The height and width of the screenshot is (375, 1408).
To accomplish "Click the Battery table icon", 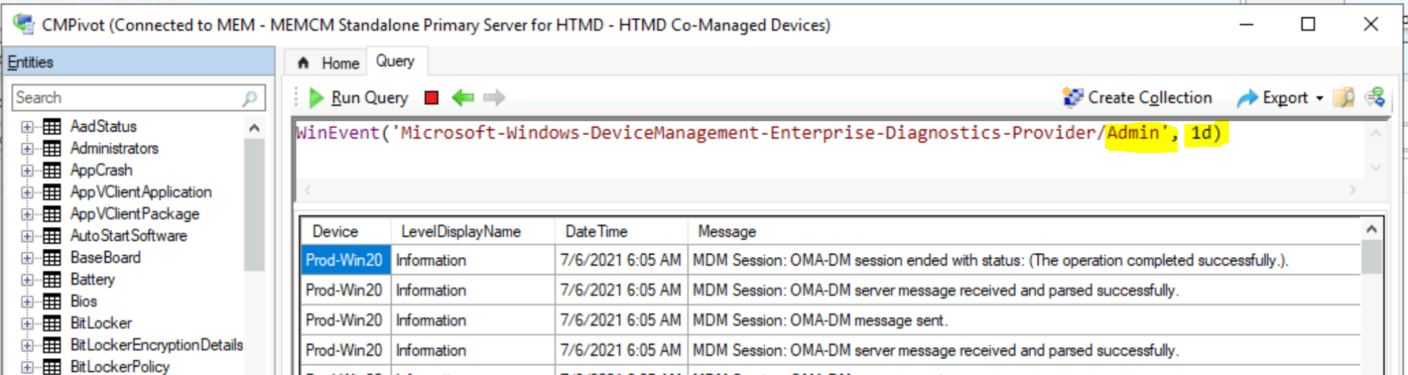I will coord(52,280).
